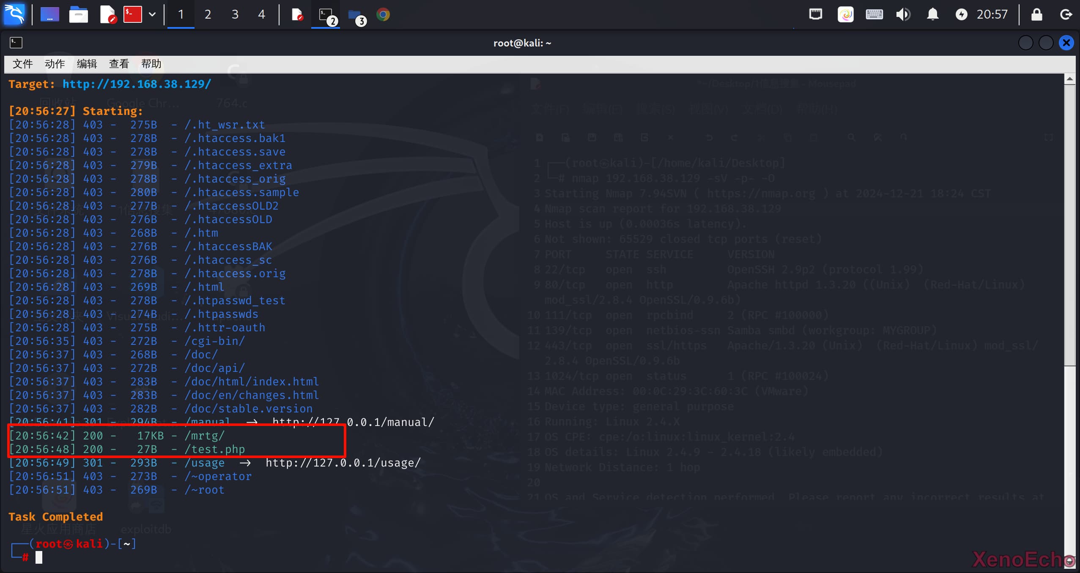
Task: Open the 文件 menu
Action: pos(22,64)
